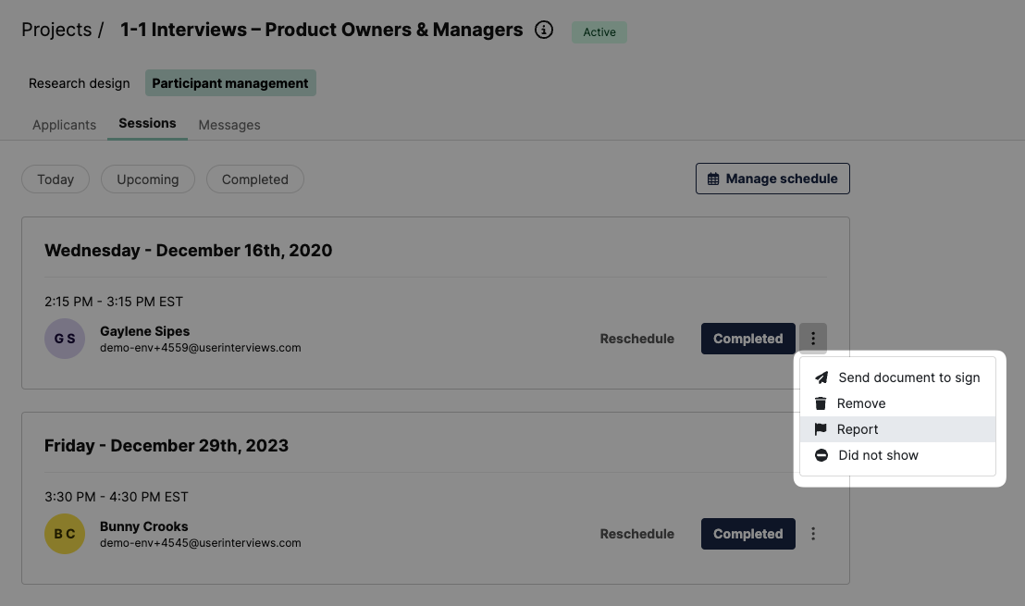
Task: Click Bunny Crooks' BC avatar
Action: tap(64, 534)
